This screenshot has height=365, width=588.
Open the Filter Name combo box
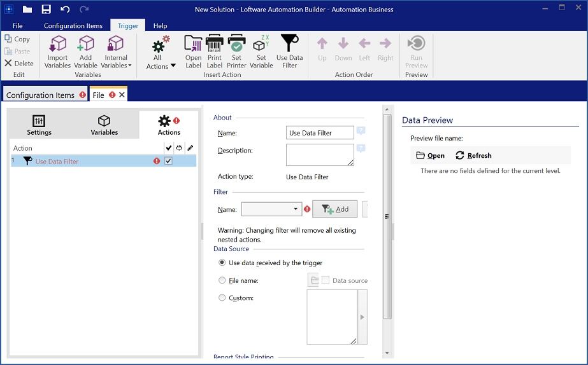(271, 209)
